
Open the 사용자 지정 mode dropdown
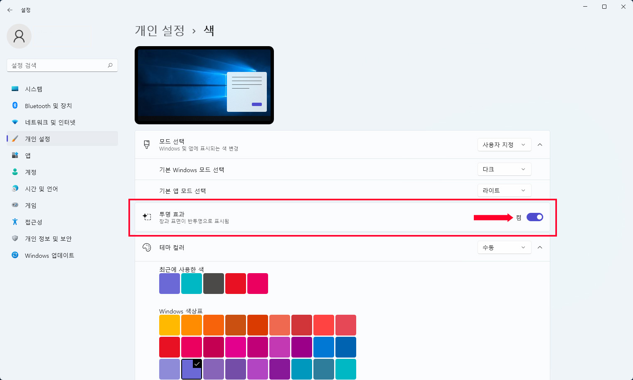(505, 145)
